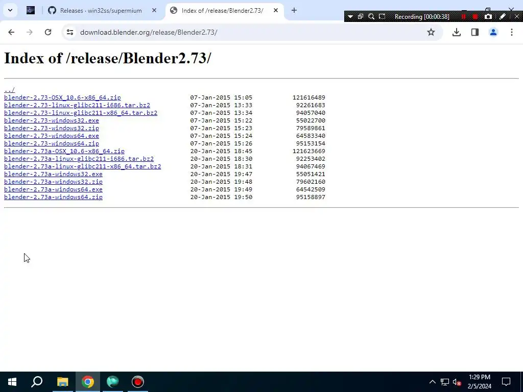The image size is (523, 392).
Task: Download blender-2.73-linux-glibc211-x86_64.tar.bz2
Action: 81,113
